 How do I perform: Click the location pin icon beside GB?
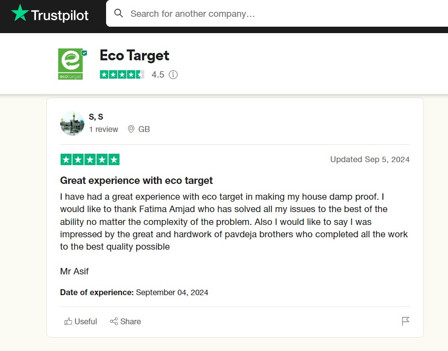click(131, 129)
